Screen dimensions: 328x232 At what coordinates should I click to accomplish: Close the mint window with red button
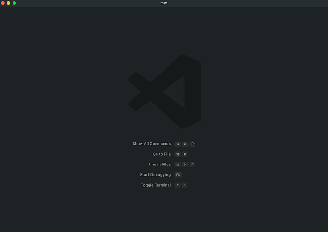[x=3, y=3]
